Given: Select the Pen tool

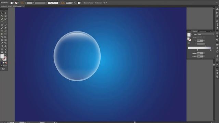Looking at the screenshot, I should pyautogui.click(x=2, y=19).
